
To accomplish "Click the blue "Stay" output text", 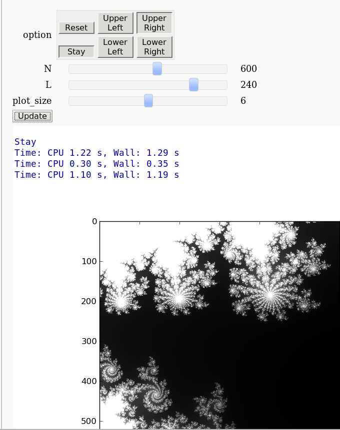I will click(x=25, y=142).
